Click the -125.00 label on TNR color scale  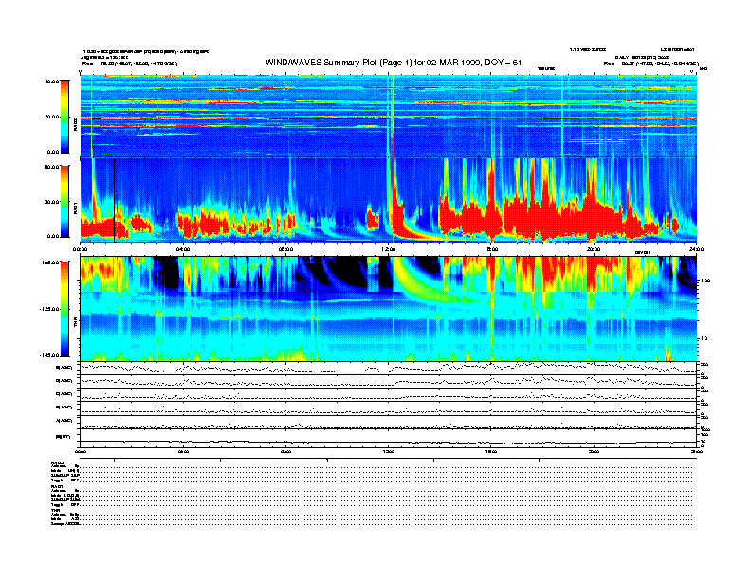[49, 309]
